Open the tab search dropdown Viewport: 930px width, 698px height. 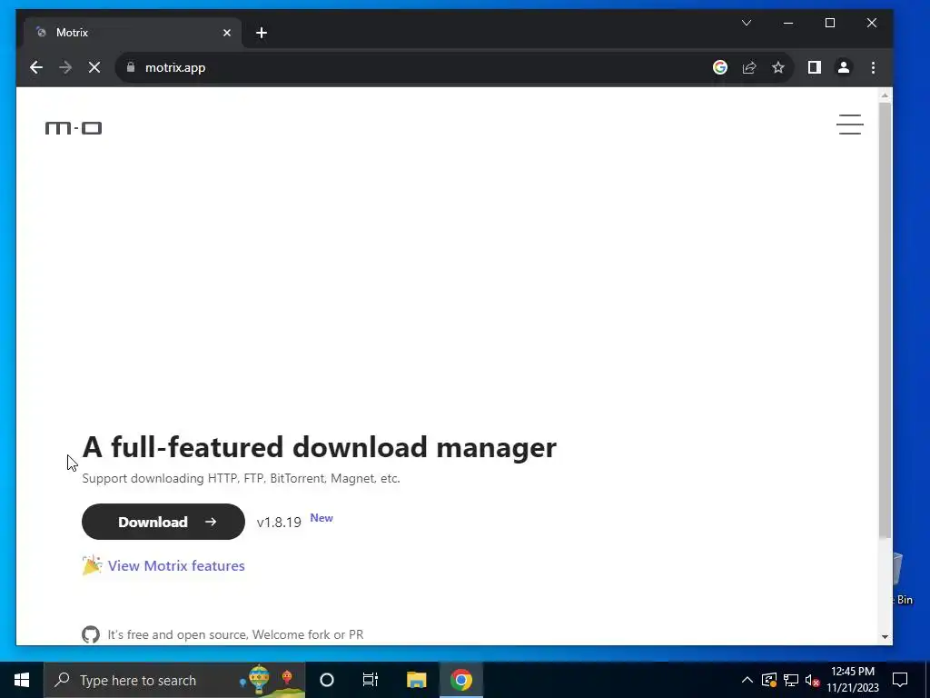[747, 23]
